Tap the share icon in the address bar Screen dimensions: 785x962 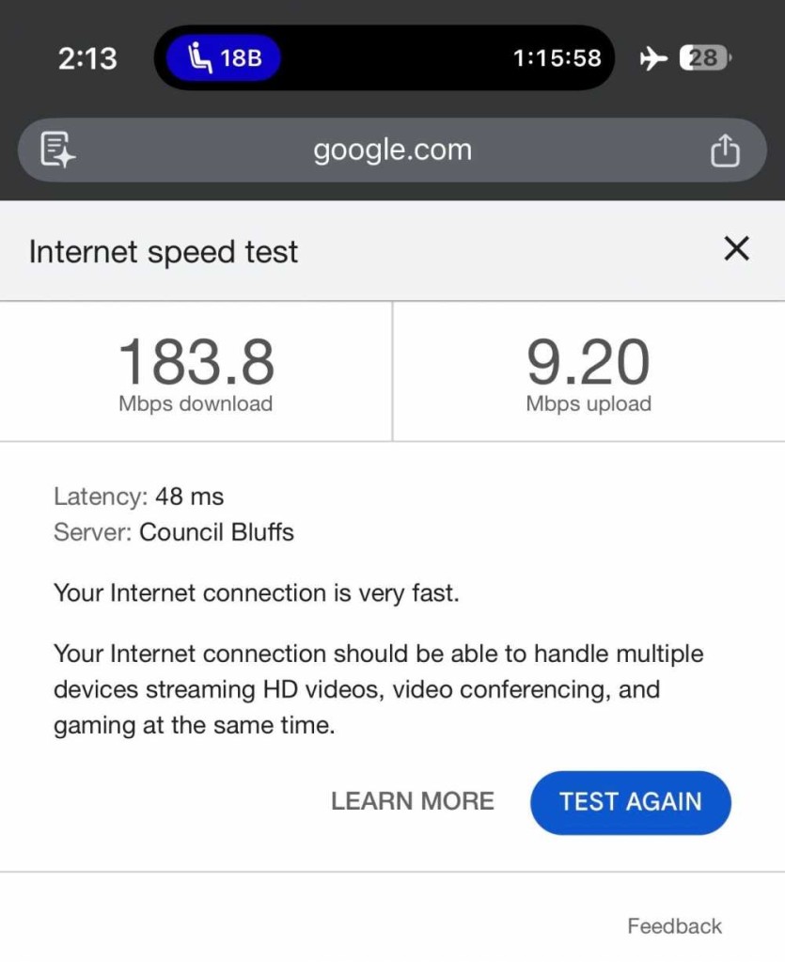725,149
